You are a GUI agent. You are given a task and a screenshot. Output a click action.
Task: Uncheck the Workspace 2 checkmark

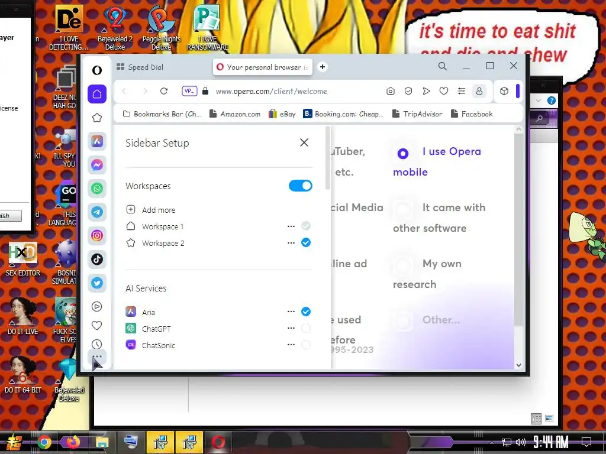[x=306, y=242]
